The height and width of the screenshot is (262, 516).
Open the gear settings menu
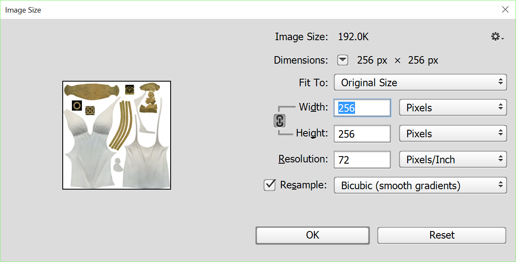tap(497, 37)
